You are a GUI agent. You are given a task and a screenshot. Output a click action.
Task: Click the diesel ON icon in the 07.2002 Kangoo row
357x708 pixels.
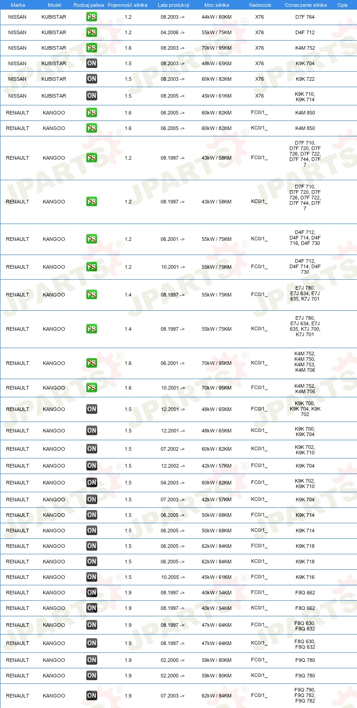(92, 449)
